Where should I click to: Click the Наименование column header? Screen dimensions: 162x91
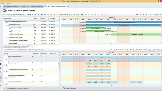click(x=18, y=18)
